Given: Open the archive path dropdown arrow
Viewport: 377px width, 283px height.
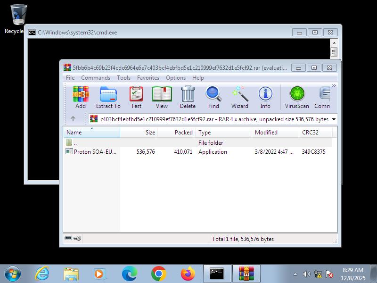Looking at the screenshot, I should click(334, 119).
